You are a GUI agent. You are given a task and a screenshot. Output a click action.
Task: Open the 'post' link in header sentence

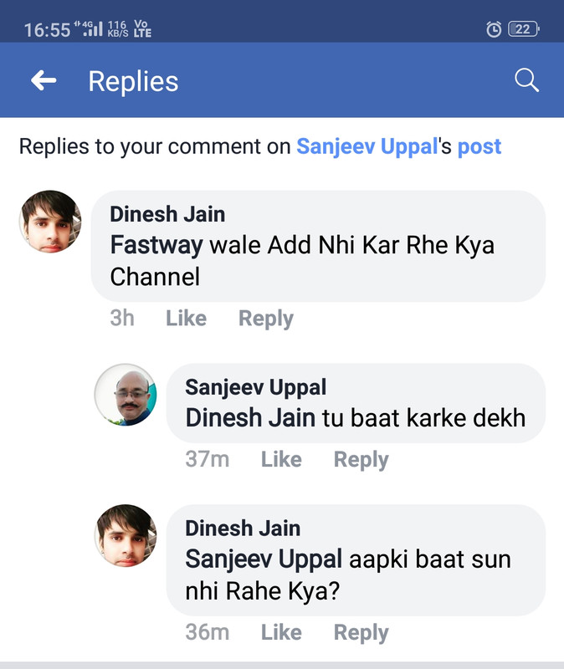point(479,147)
